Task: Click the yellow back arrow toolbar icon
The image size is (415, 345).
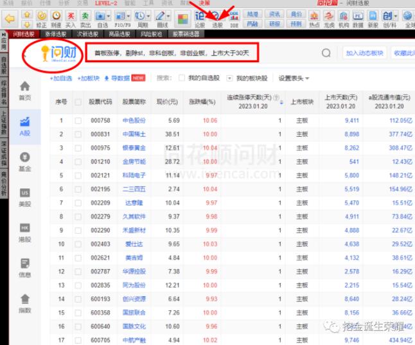Action: point(10,19)
